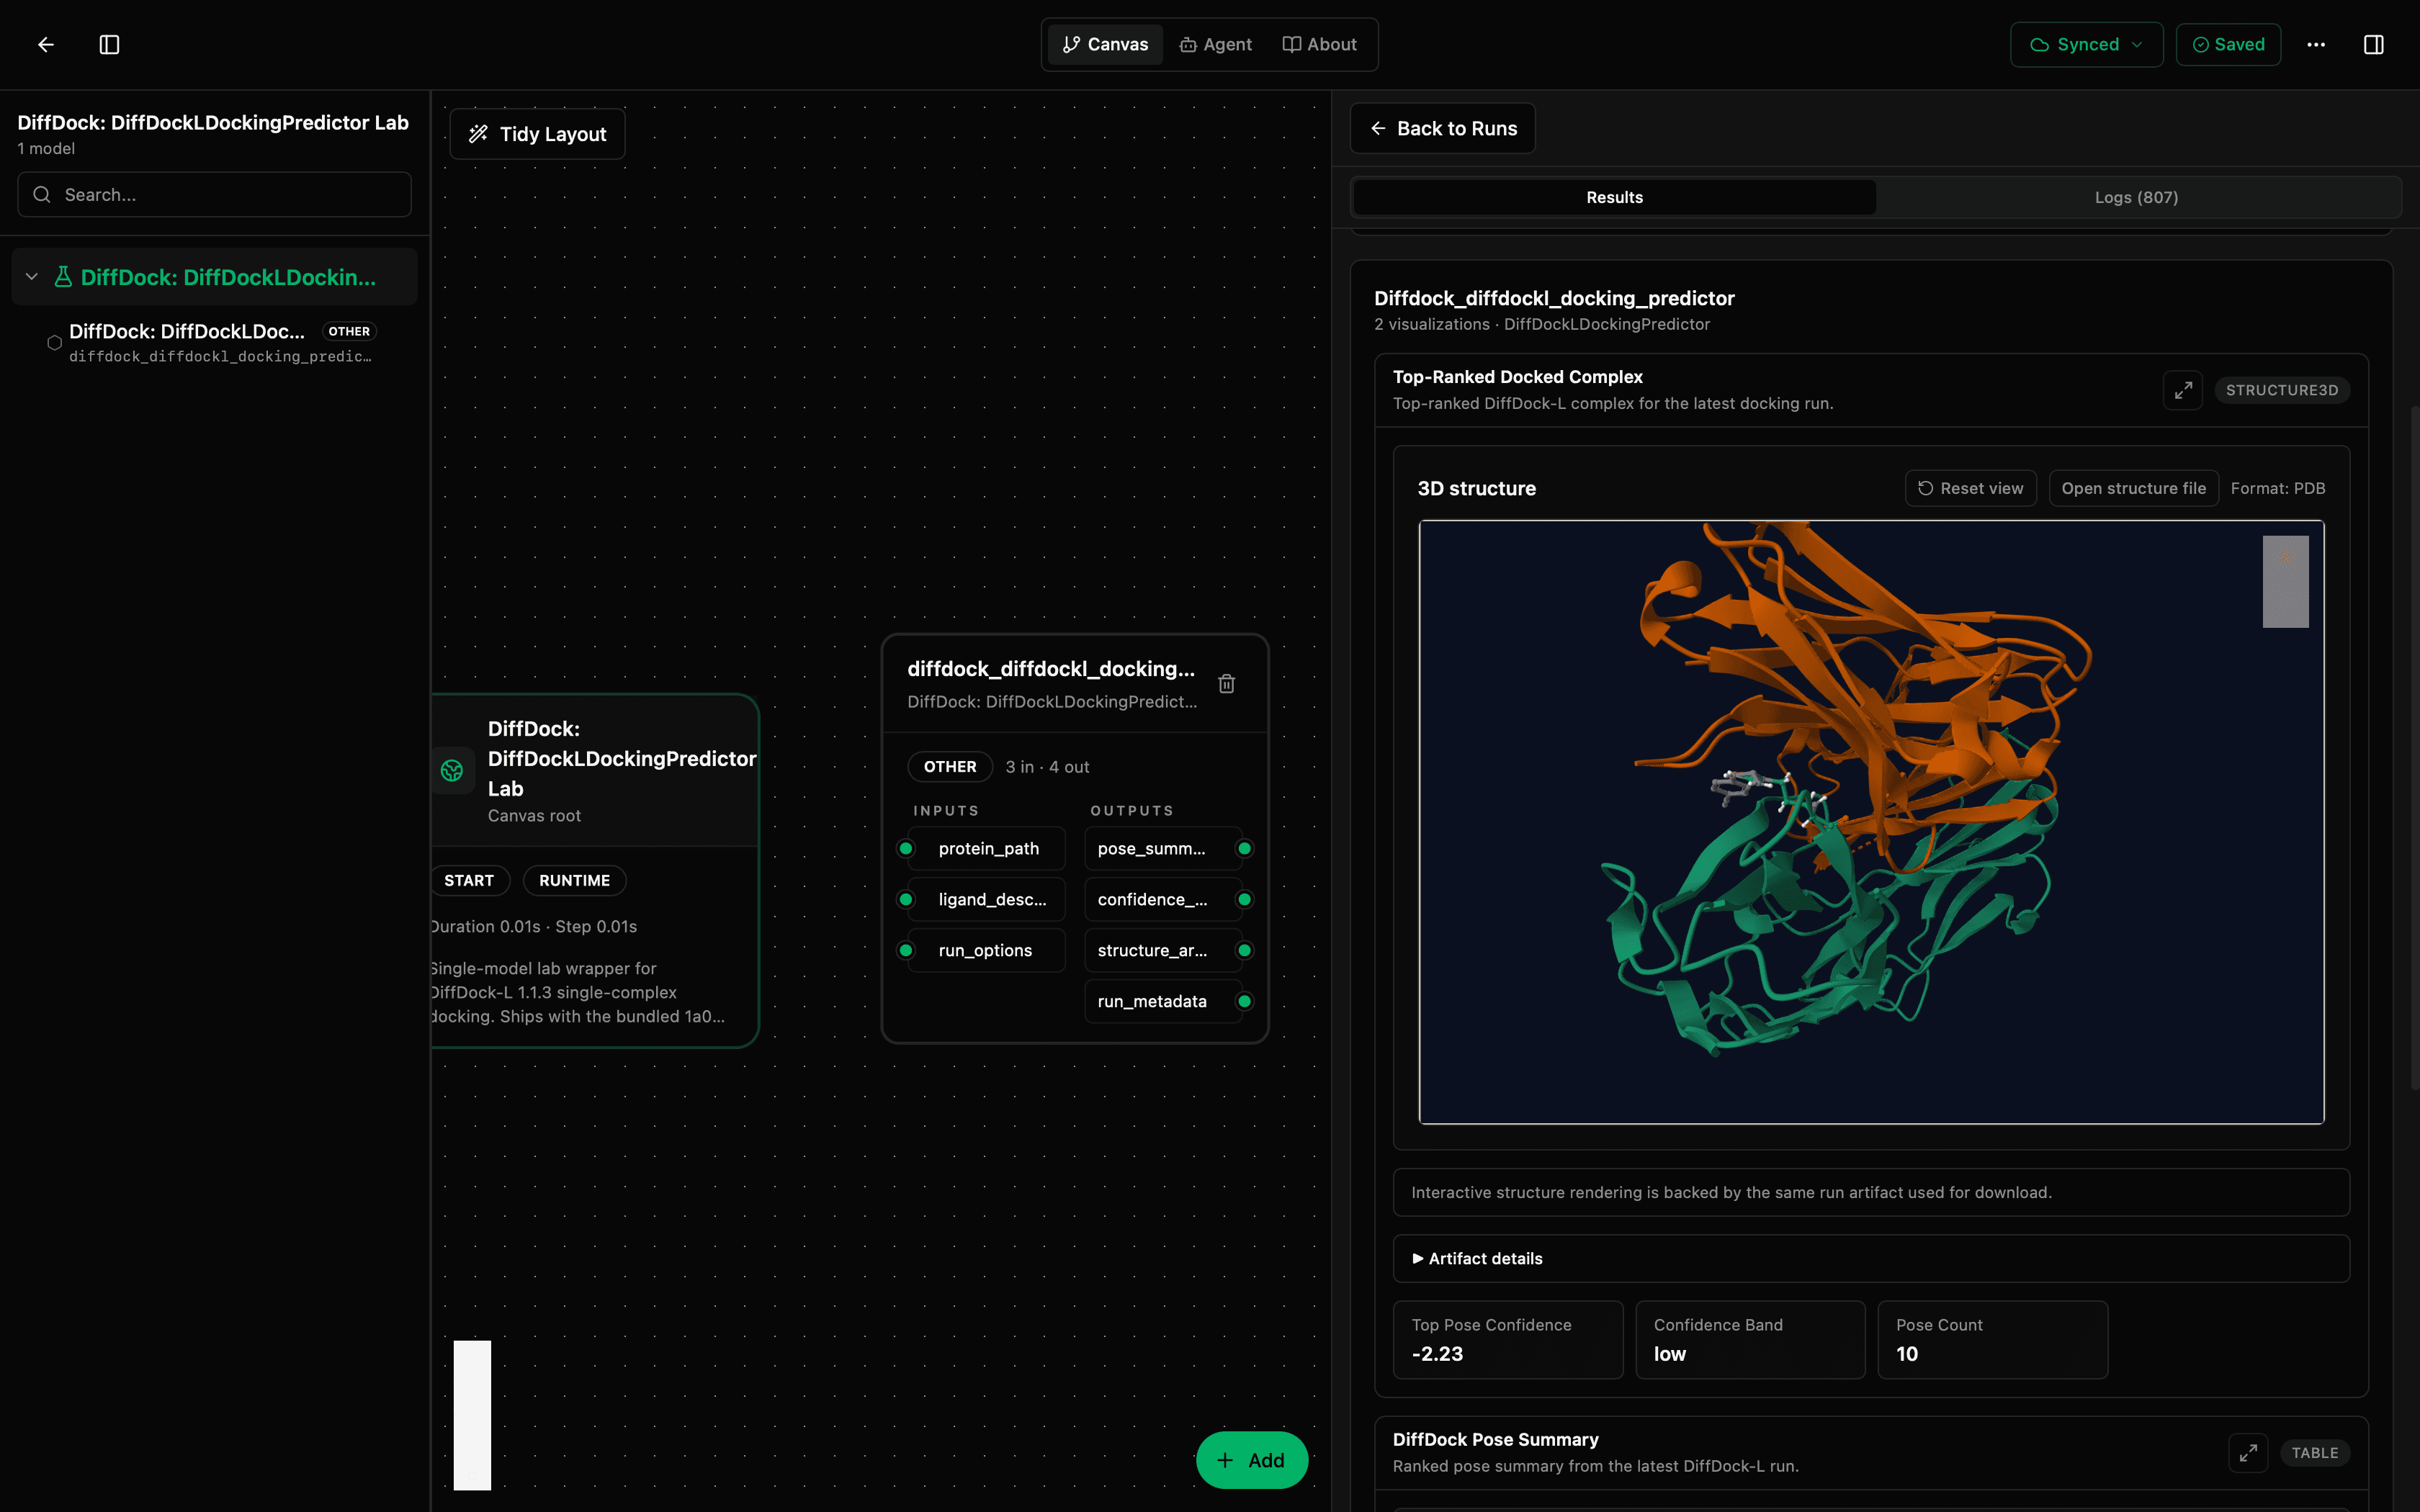The width and height of the screenshot is (2420, 1512).
Task: Click the green Add button
Action: [1251, 1460]
